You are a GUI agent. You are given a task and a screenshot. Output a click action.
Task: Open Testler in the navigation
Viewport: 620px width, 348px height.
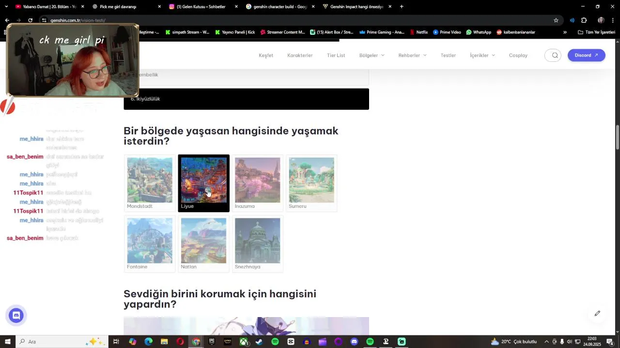[x=448, y=55]
